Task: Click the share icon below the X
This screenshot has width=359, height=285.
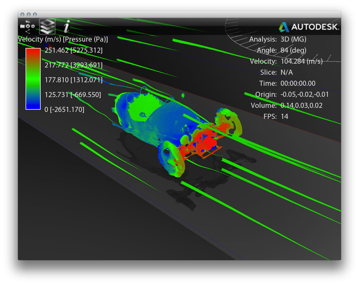Action: click(x=28, y=31)
